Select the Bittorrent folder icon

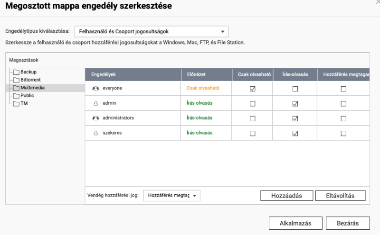16,80
